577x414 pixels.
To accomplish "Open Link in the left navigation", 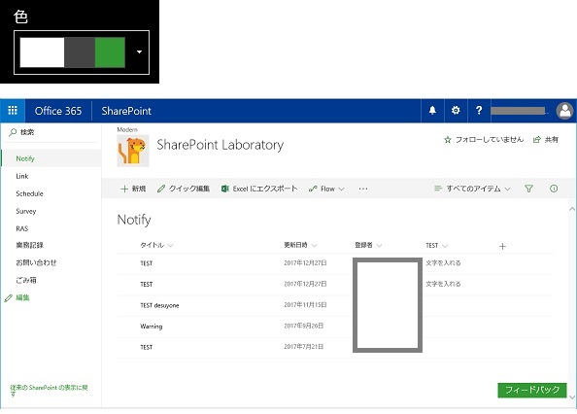I will [x=22, y=176].
